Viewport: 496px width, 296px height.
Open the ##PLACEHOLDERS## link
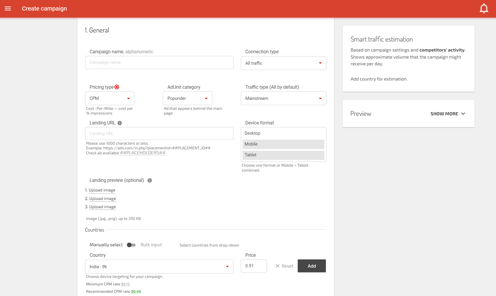click(x=143, y=153)
